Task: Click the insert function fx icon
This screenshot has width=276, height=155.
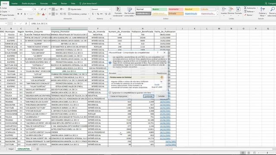Action: coord(26,23)
